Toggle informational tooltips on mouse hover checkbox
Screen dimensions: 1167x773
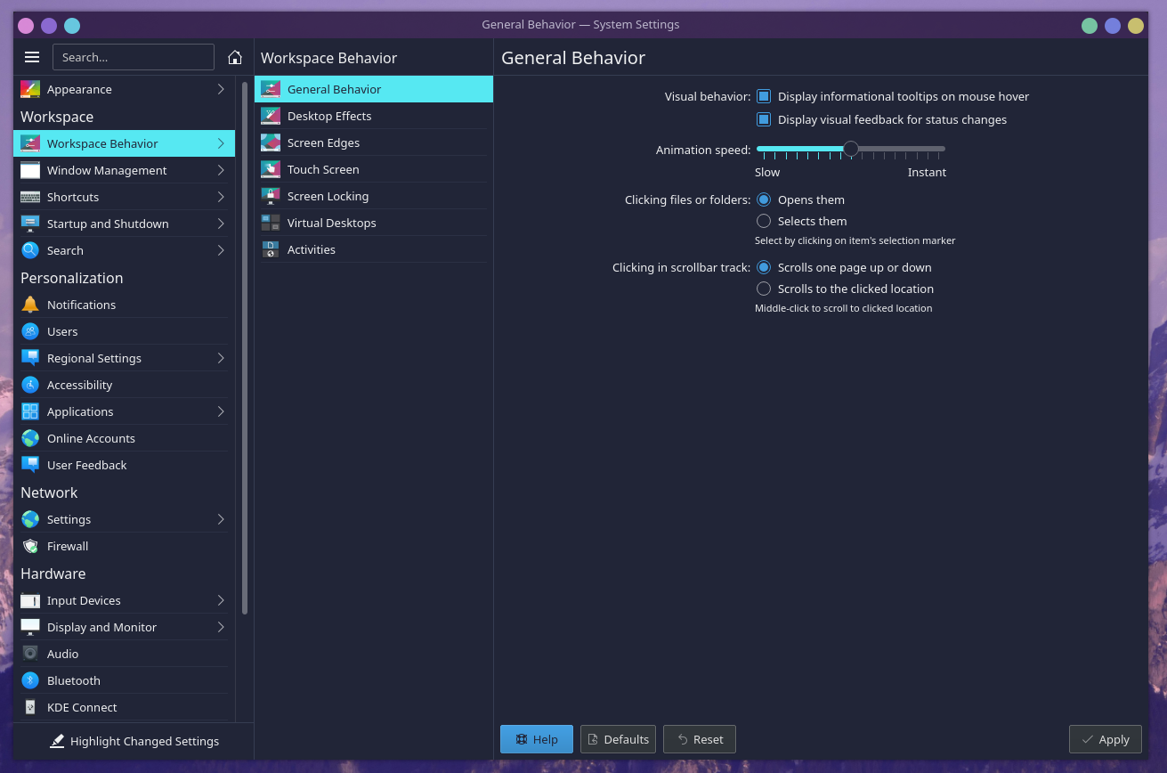point(764,96)
